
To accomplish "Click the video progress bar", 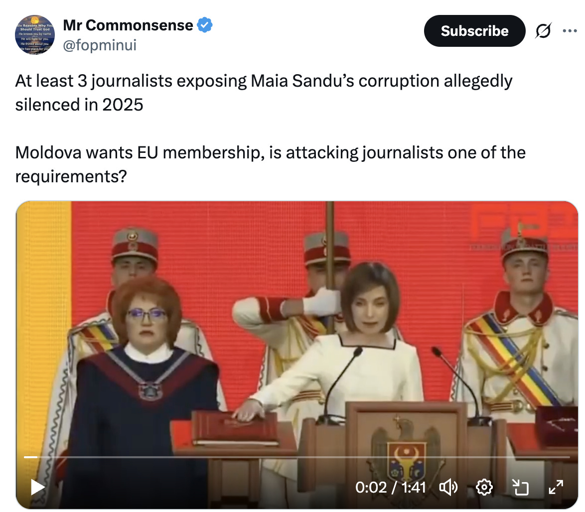I will click(297, 457).
